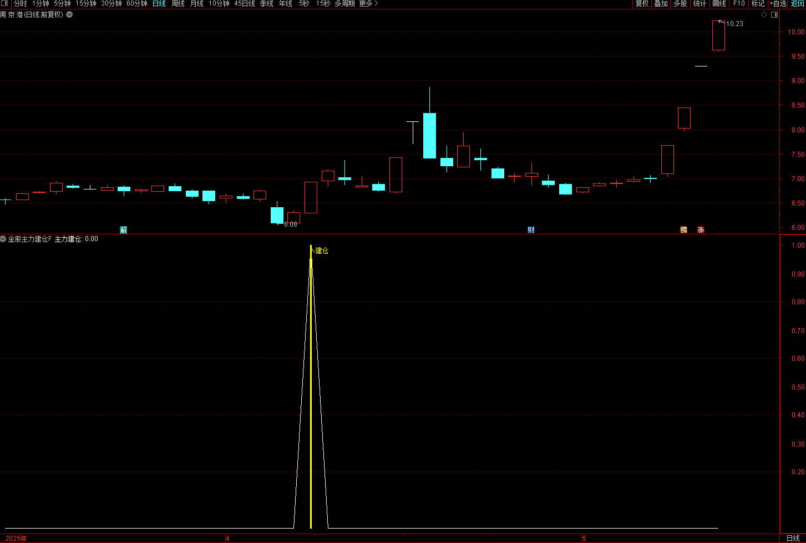Click the 金股主力建仓F indicator name
This screenshot has width=806, height=543.
point(30,239)
